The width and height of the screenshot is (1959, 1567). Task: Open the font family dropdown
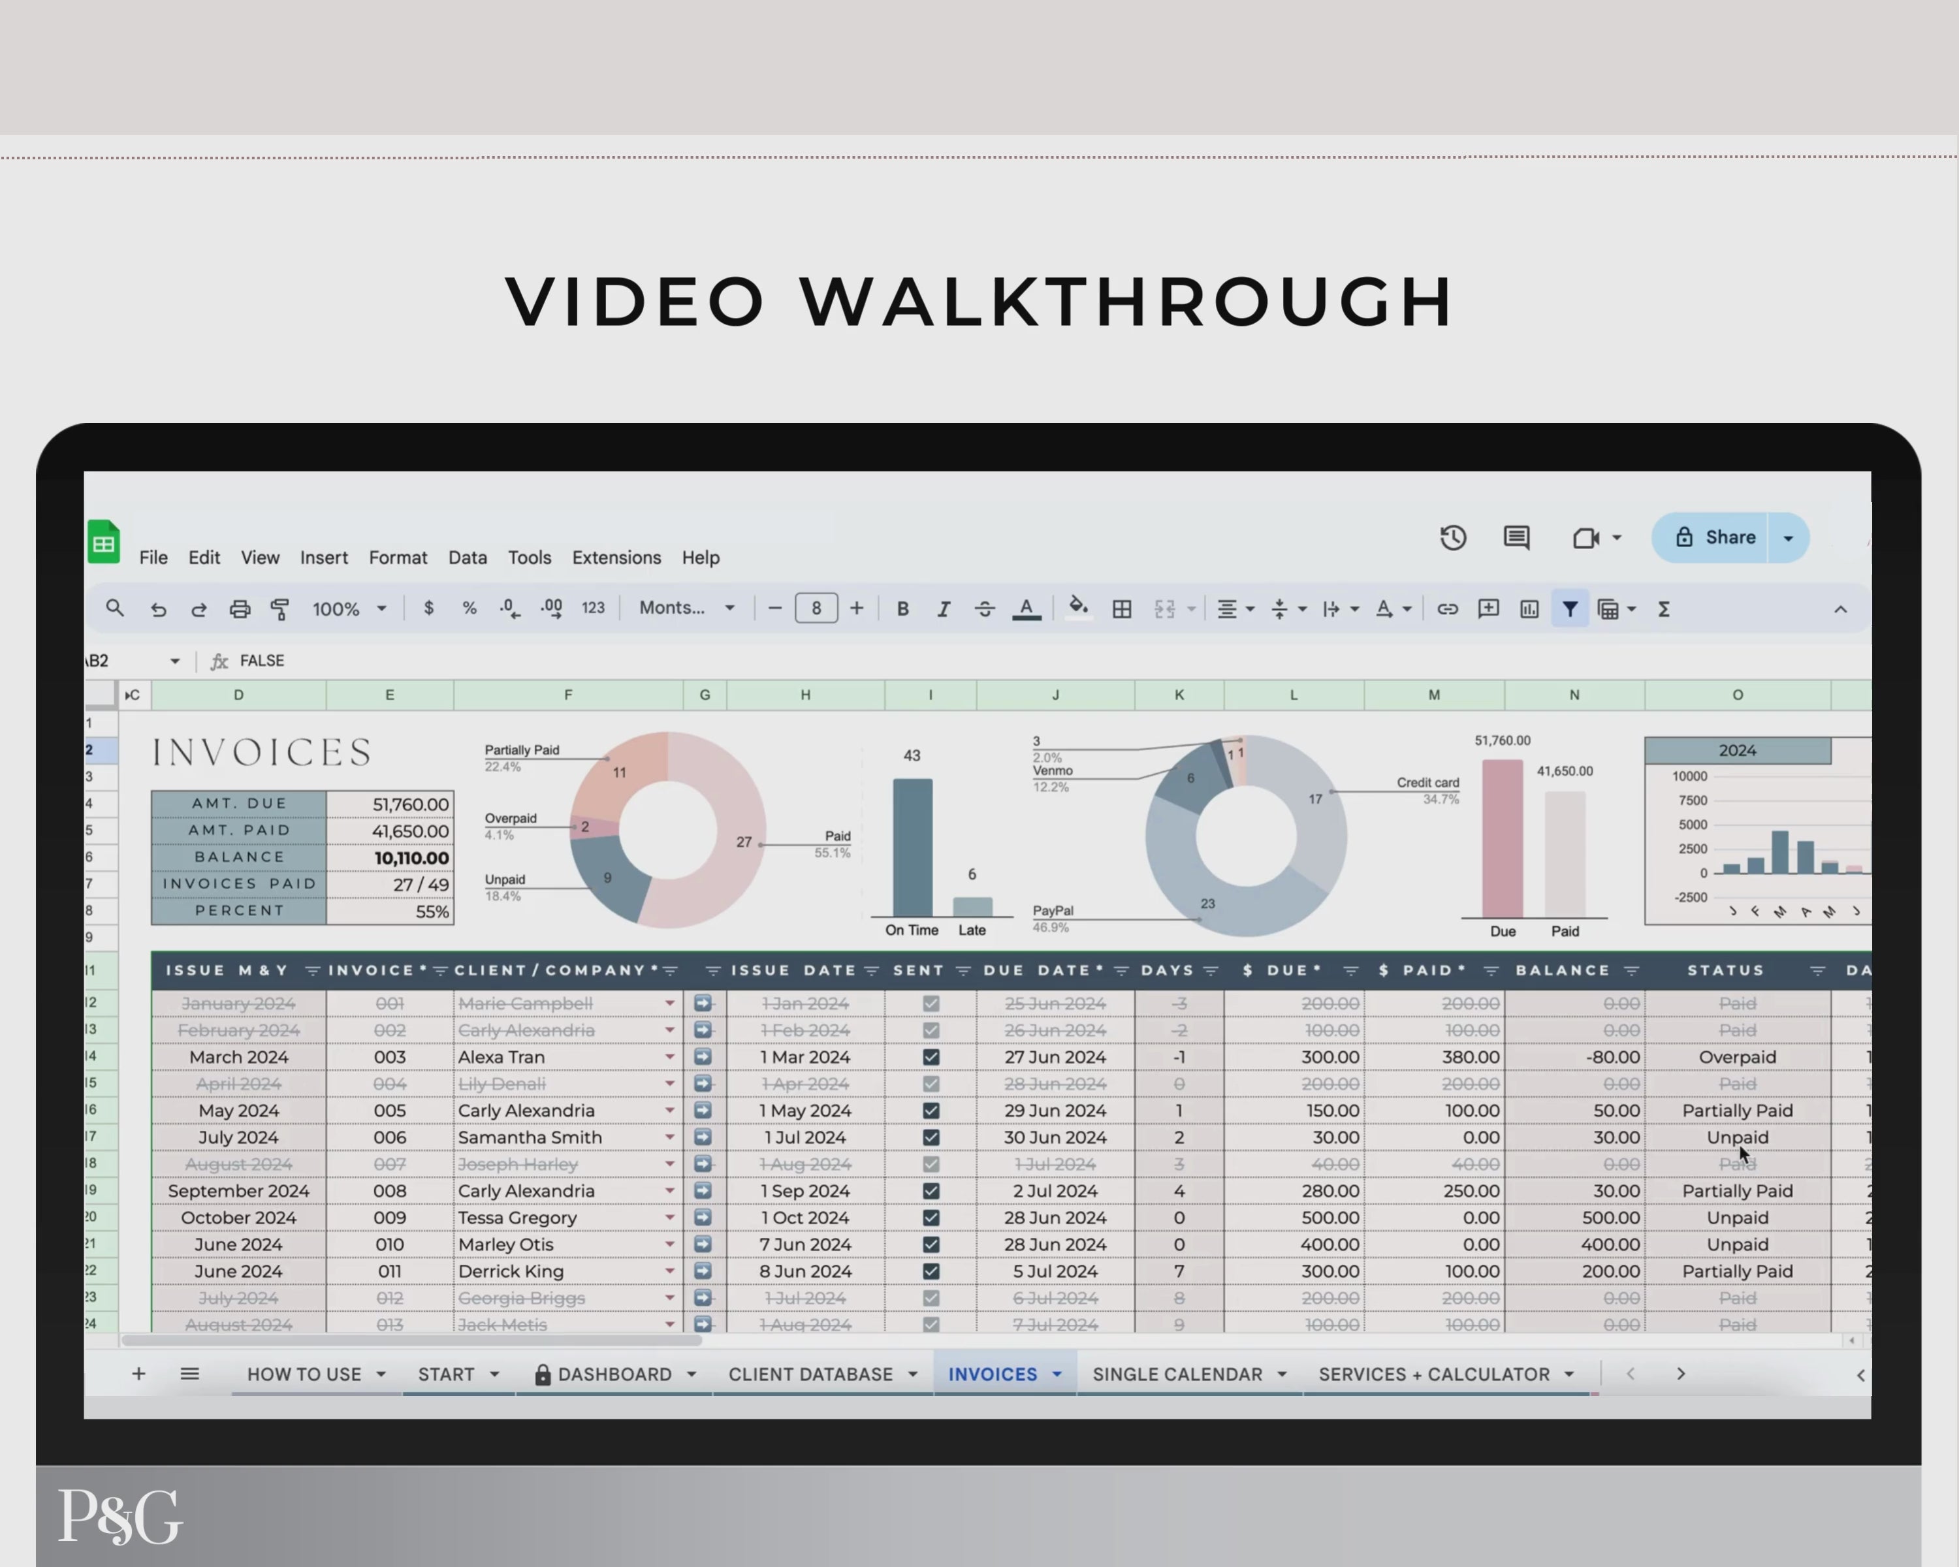687,608
